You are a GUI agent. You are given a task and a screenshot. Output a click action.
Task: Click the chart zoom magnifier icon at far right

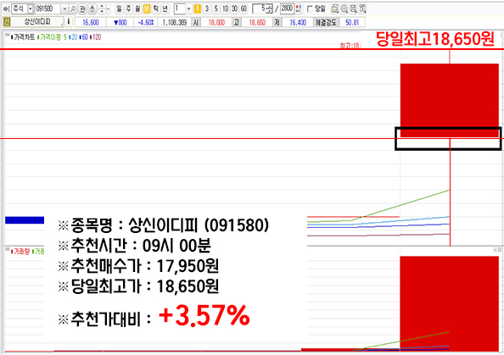click(x=362, y=9)
